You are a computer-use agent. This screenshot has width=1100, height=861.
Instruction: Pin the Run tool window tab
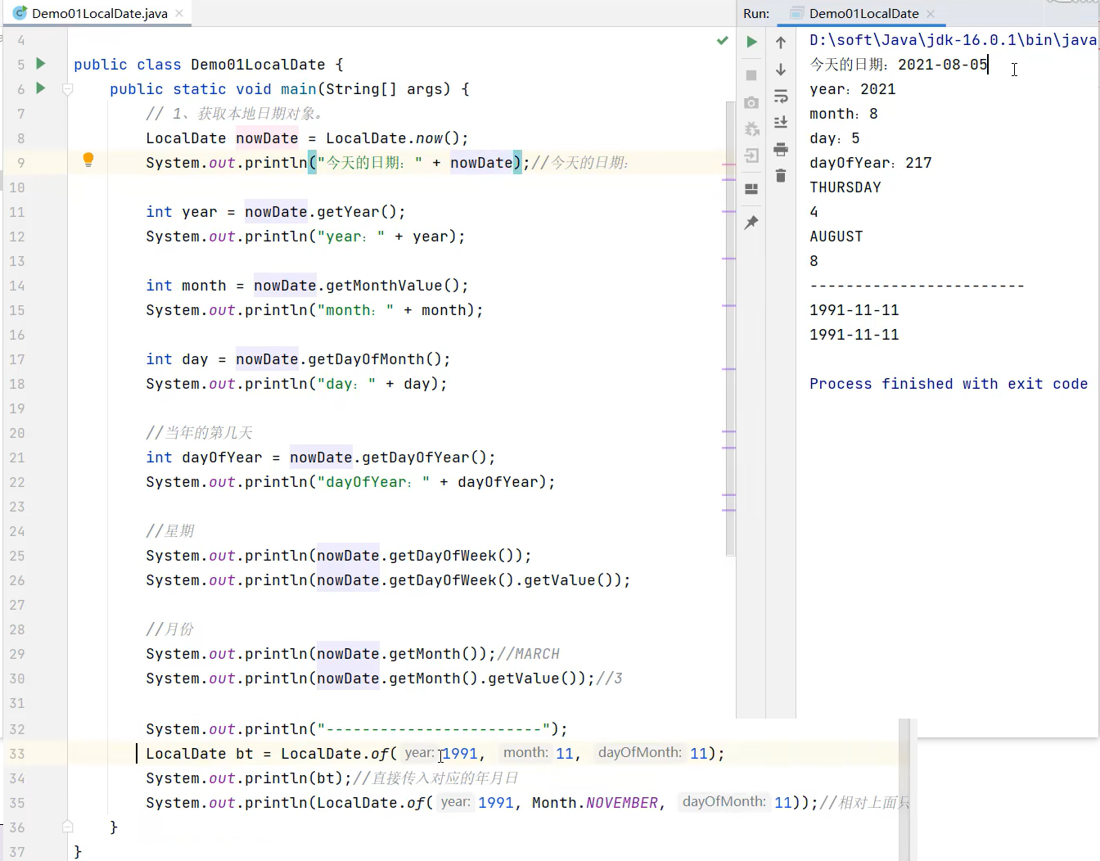(x=751, y=222)
